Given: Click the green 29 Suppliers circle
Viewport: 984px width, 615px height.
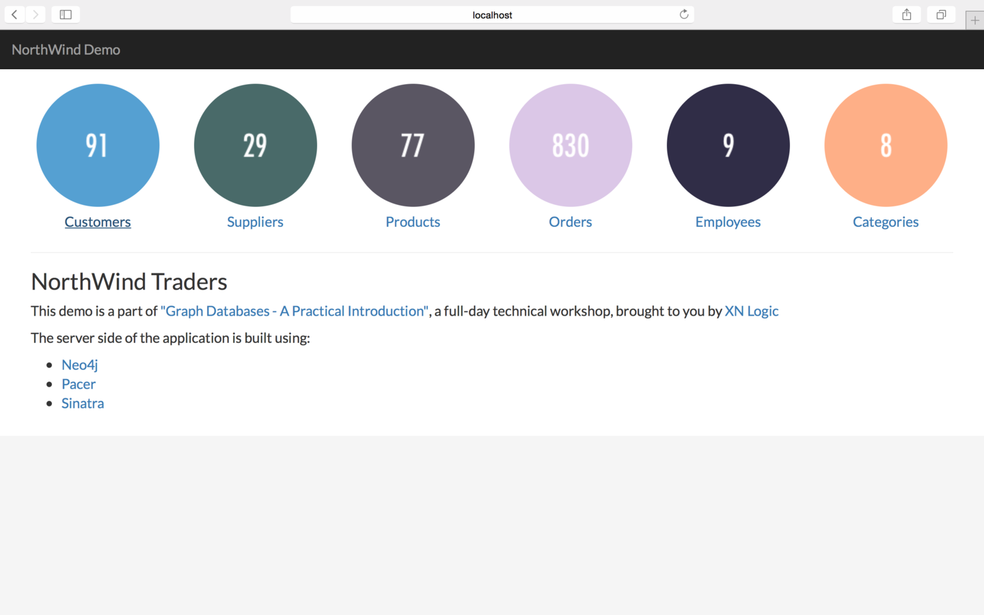Looking at the screenshot, I should tap(256, 145).
